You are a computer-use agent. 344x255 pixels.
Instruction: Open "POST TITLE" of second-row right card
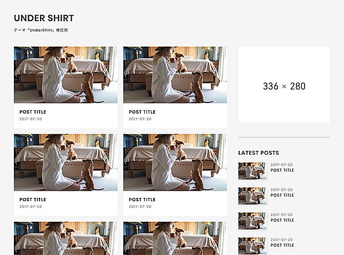142,200
